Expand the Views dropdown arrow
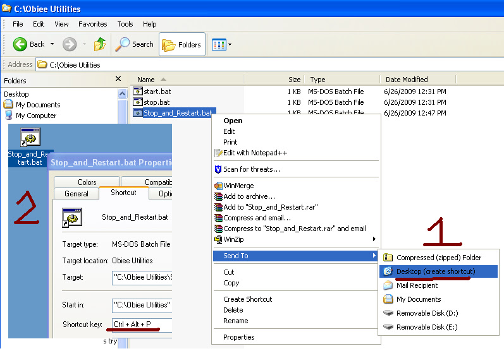 pos(230,45)
